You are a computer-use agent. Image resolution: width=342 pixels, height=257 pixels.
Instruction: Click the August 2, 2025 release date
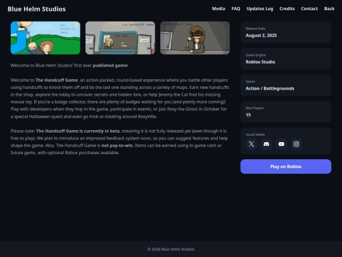261,36
